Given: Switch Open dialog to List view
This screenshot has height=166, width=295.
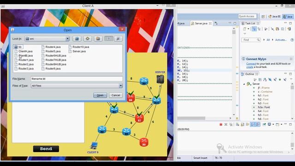Looking at the screenshot, I should tap(109, 39).
